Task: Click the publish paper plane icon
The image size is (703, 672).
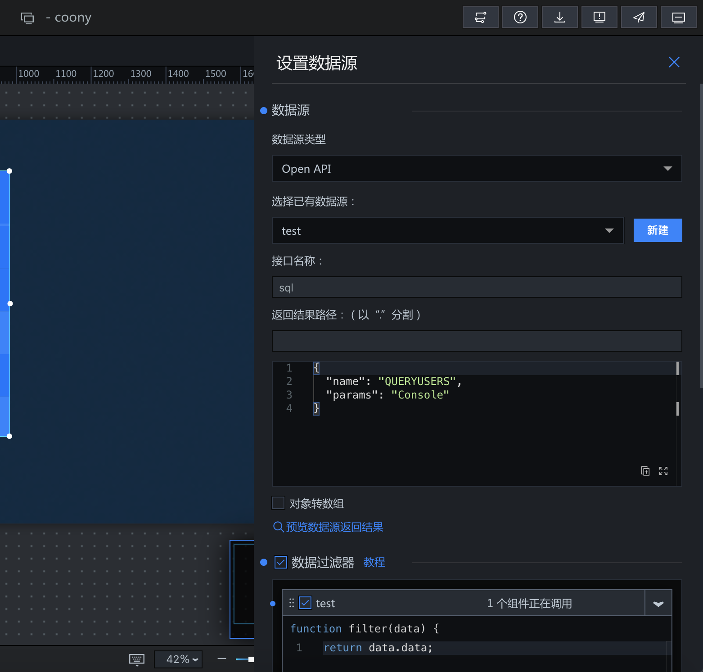Action: (639, 18)
